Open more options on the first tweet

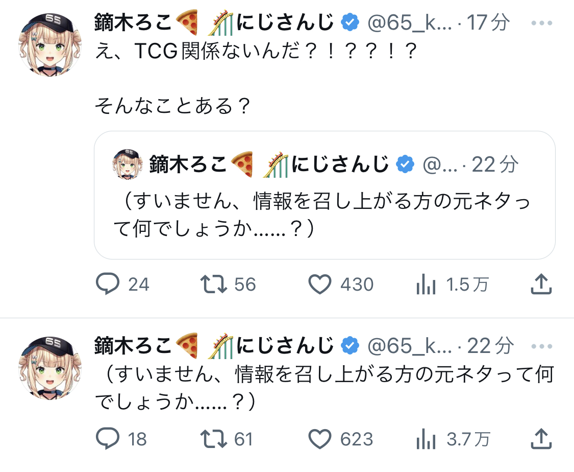click(x=541, y=23)
